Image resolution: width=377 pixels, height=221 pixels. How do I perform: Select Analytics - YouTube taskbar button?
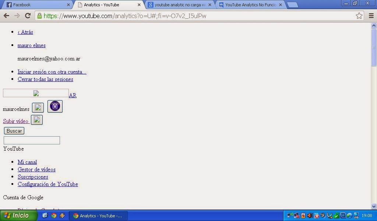(98, 216)
